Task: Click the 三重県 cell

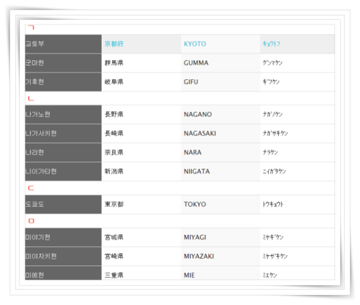Action: [x=141, y=273]
